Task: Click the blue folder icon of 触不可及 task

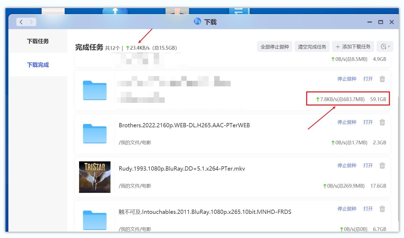Action: click(x=95, y=220)
